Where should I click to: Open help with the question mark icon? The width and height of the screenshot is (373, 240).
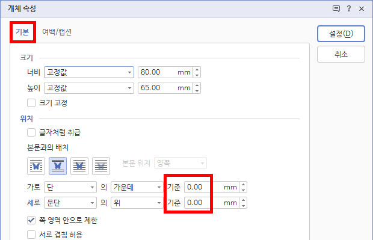(349, 9)
